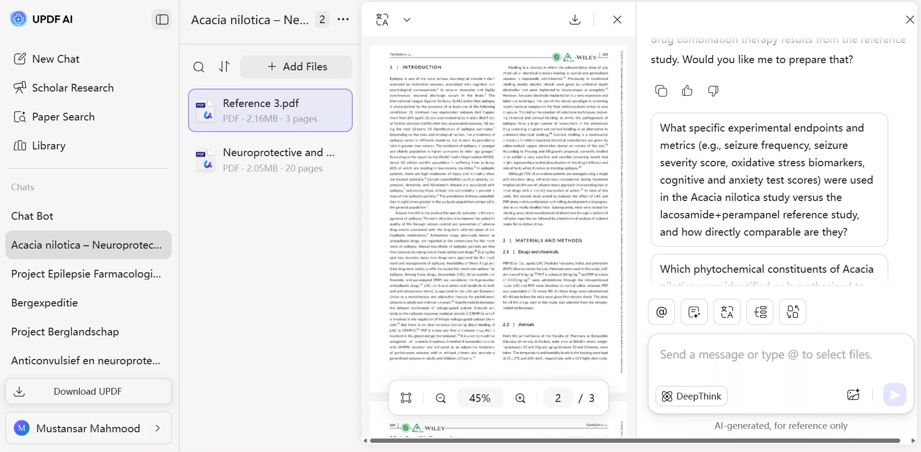Give a thumbs down to the response
This screenshot has width=921, height=452.
coord(713,91)
